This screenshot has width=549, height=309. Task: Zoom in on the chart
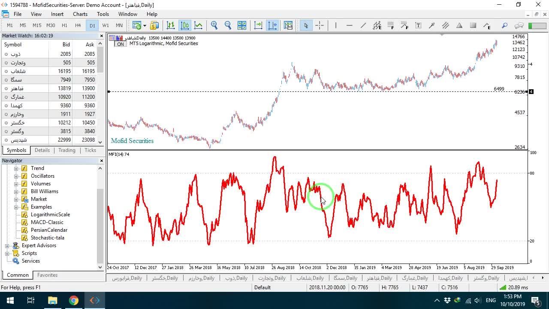click(214, 25)
